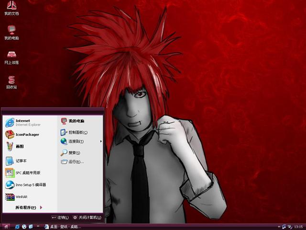Click the Start button on taskbar
Viewport: 306px width, 230px height.
click(x=6, y=227)
